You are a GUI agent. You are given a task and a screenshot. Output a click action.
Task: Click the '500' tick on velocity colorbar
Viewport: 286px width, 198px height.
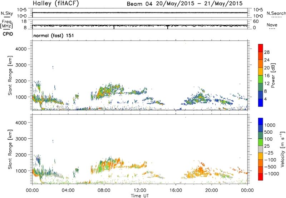tap(268, 132)
